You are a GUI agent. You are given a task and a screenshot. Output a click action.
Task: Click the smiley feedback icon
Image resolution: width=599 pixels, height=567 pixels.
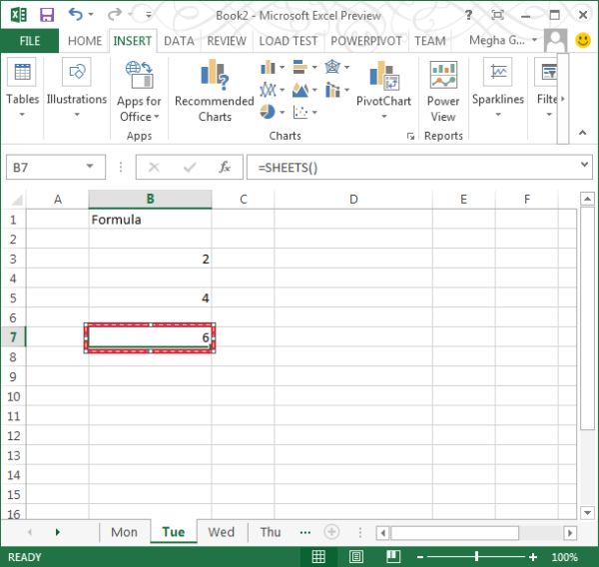tap(583, 40)
